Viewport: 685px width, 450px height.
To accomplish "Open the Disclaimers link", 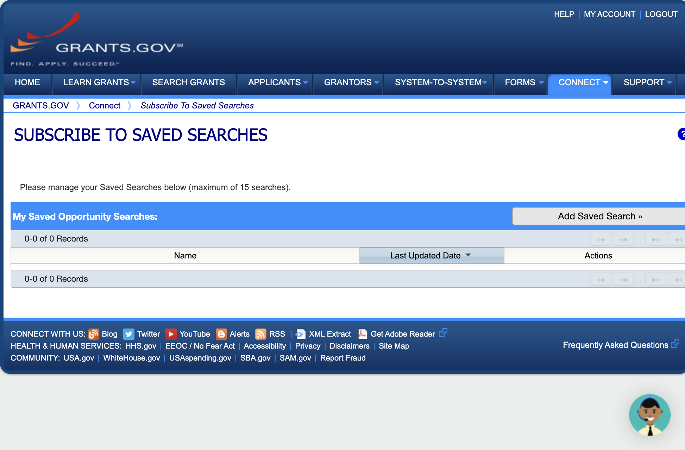I will (x=350, y=346).
